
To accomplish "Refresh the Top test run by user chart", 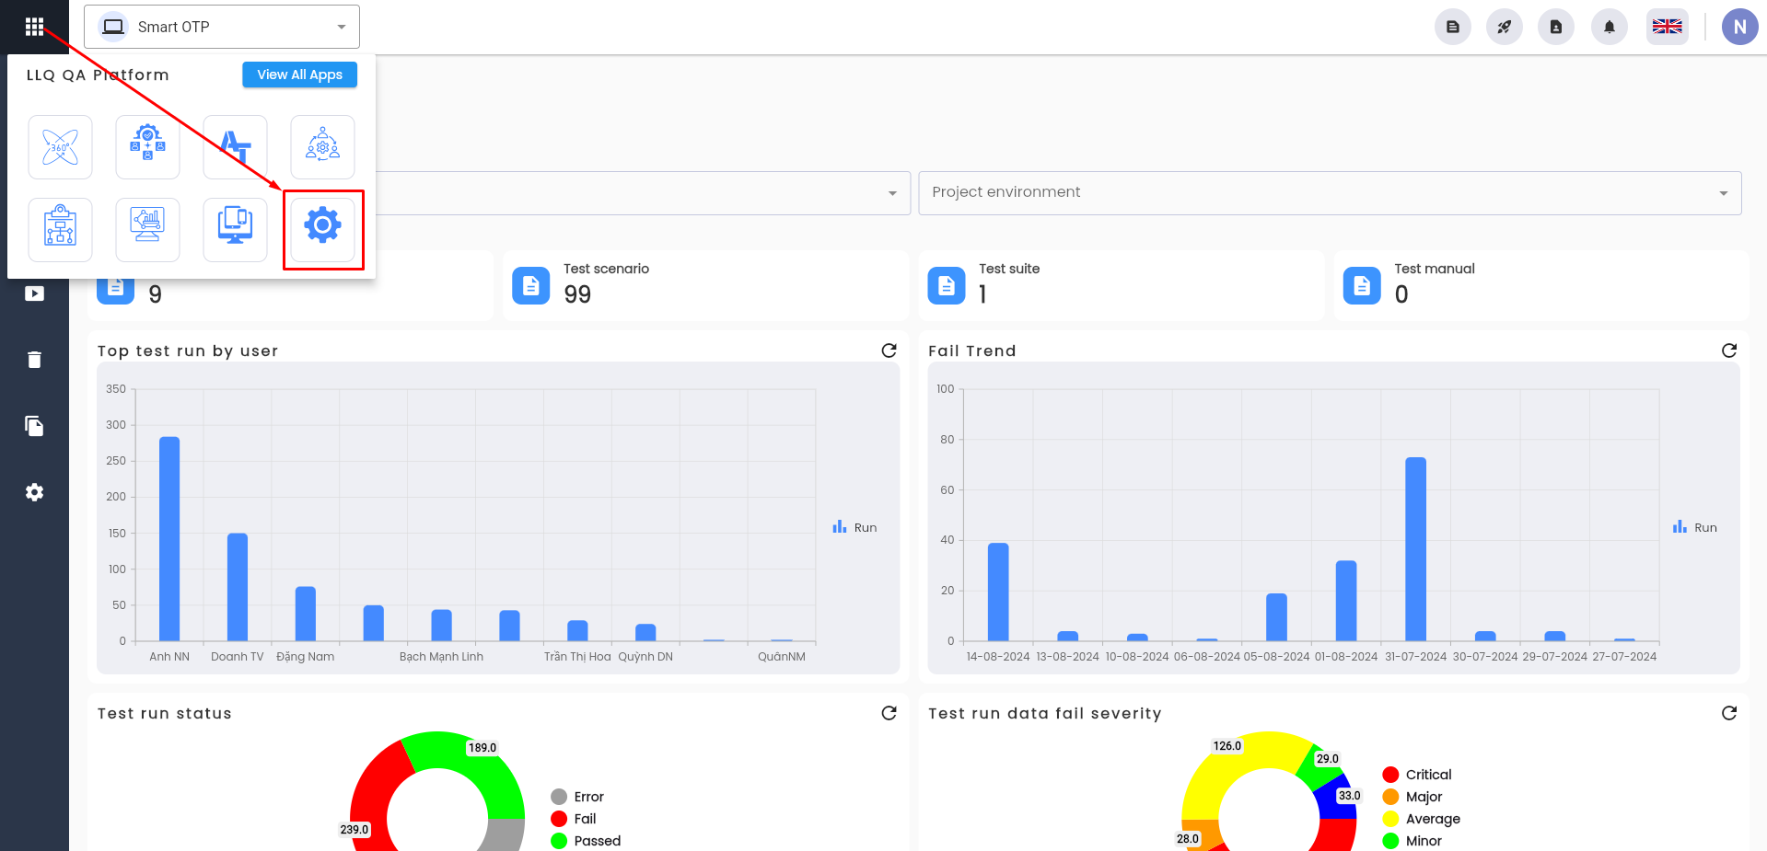I will pyautogui.click(x=889, y=351).
